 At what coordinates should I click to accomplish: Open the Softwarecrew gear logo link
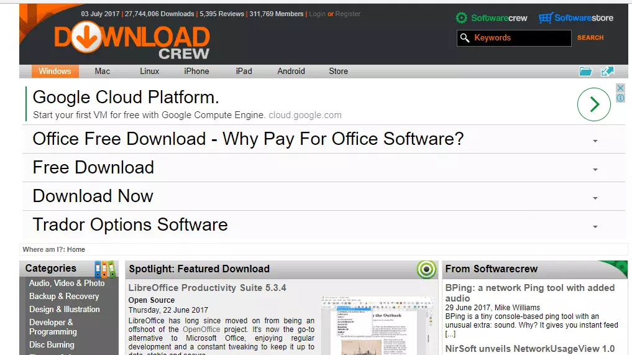[x=492, y=18]
